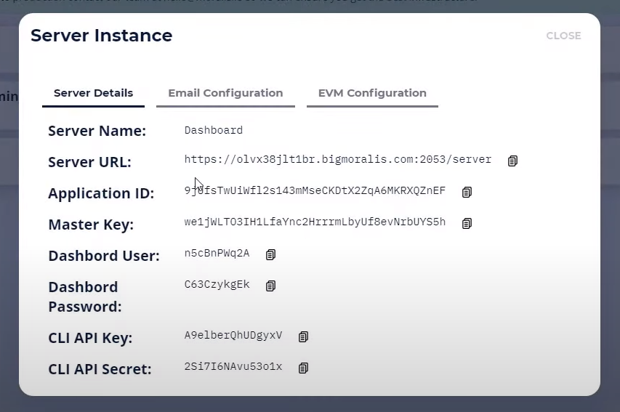Click the A9elberQhUDgyxV API key text
The width and height of the screenshot is (620, 412).
click(x=233, y=335)
